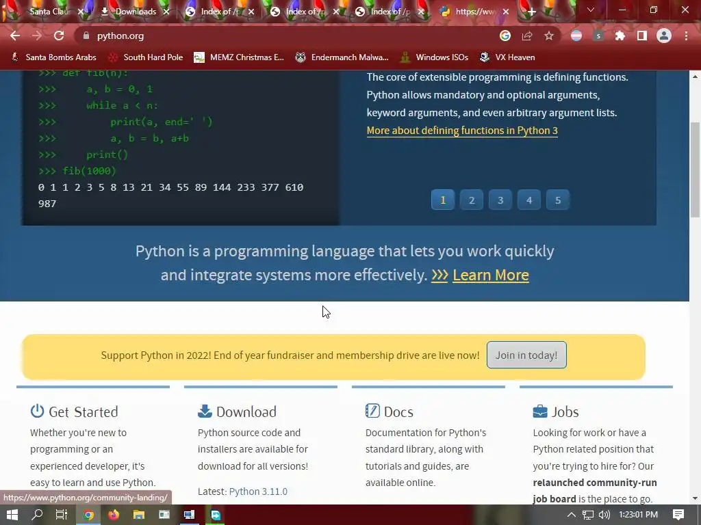The height and width of the screenshot is (525, 701).
Task: Open Chrome's three-dot menu
Action: point(686,36)
